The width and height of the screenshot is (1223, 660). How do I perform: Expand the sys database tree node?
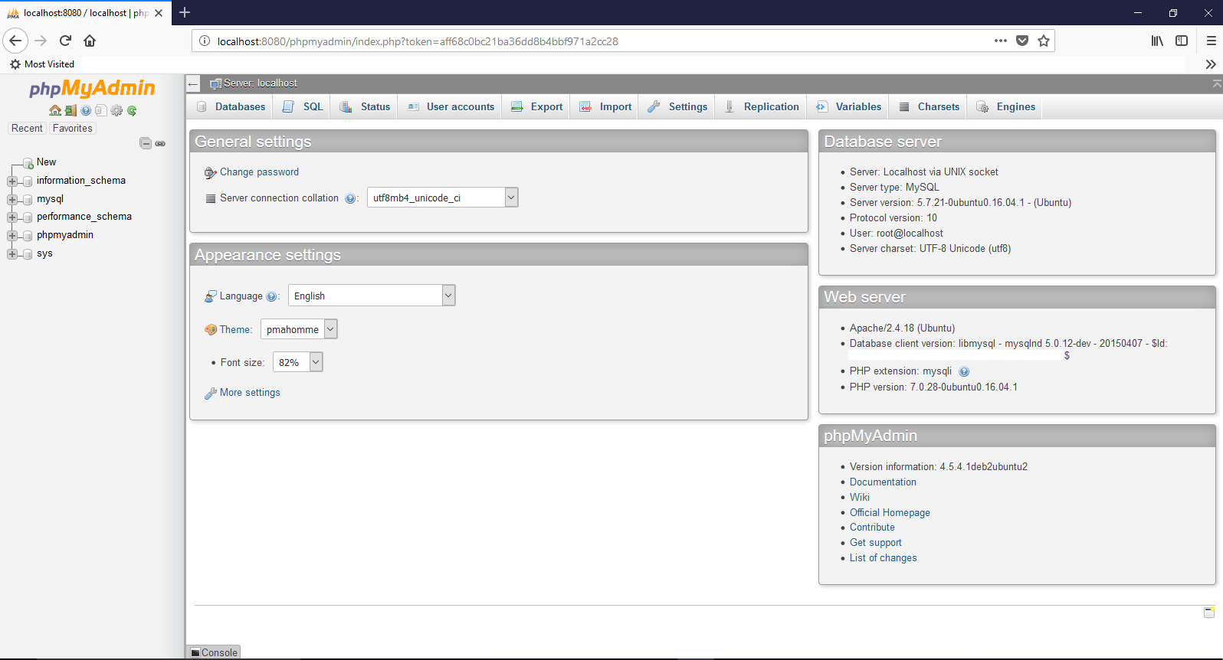(x=12, y=254)
